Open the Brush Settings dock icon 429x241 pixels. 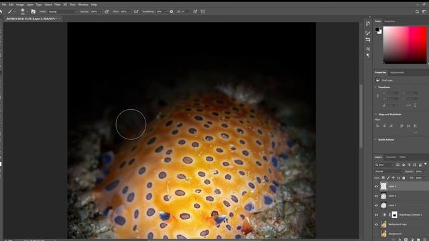point(368,40)
